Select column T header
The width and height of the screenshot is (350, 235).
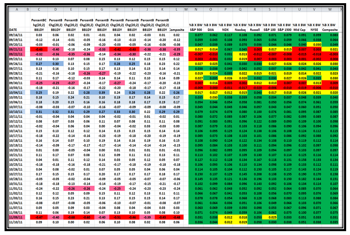pos(285,9)
